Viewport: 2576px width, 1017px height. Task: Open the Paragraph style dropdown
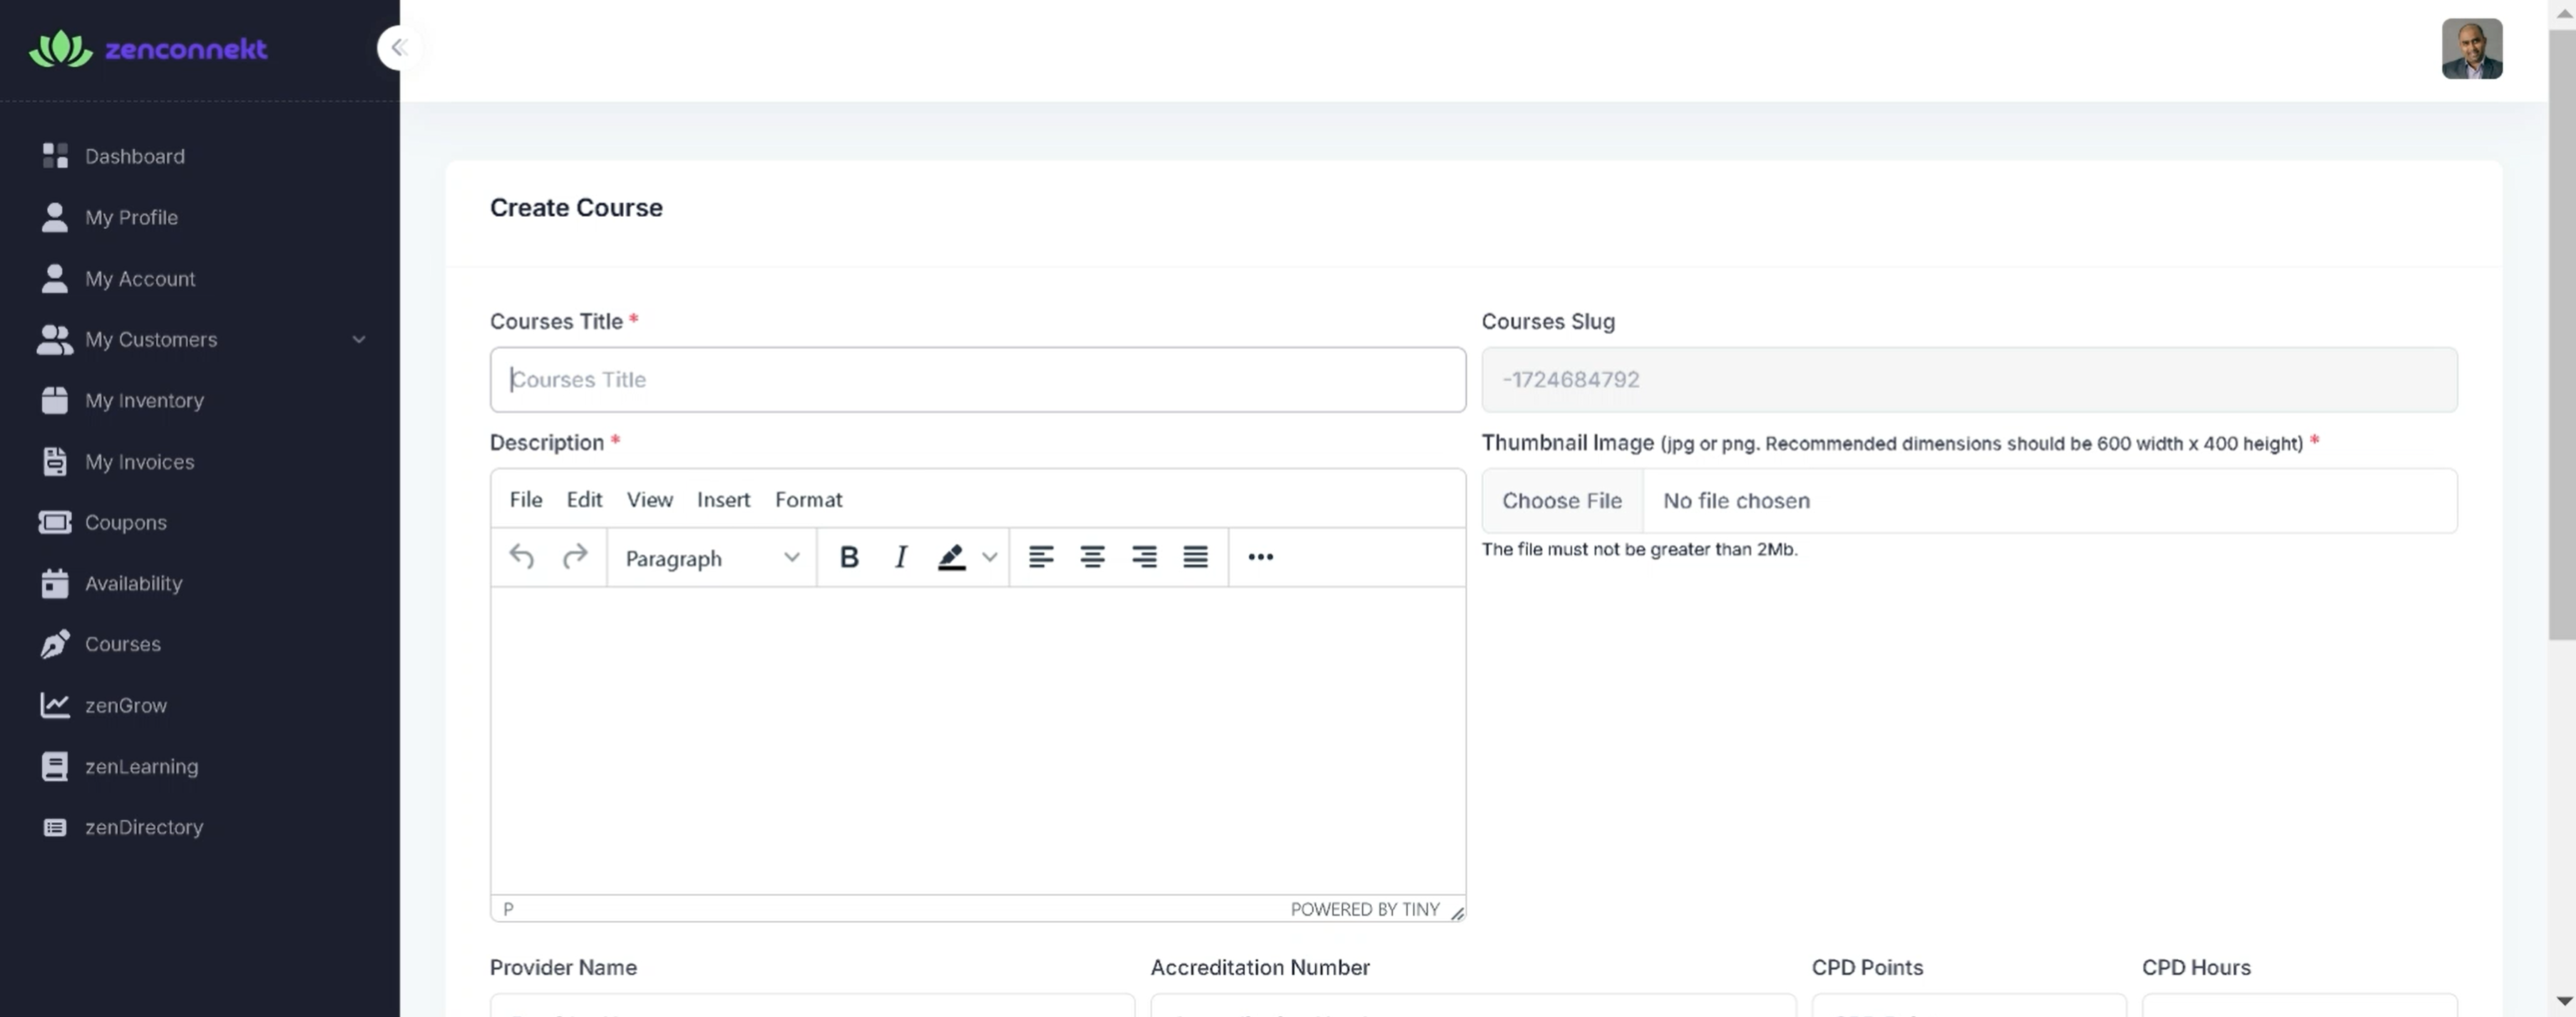(x=711, y=558)
